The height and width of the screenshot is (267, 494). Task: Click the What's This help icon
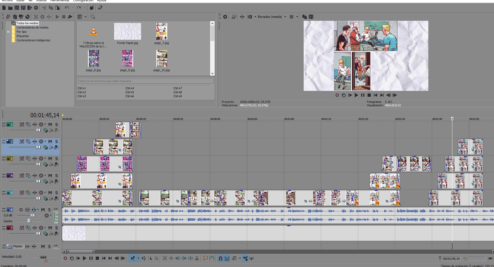click(x=100, y=8)
